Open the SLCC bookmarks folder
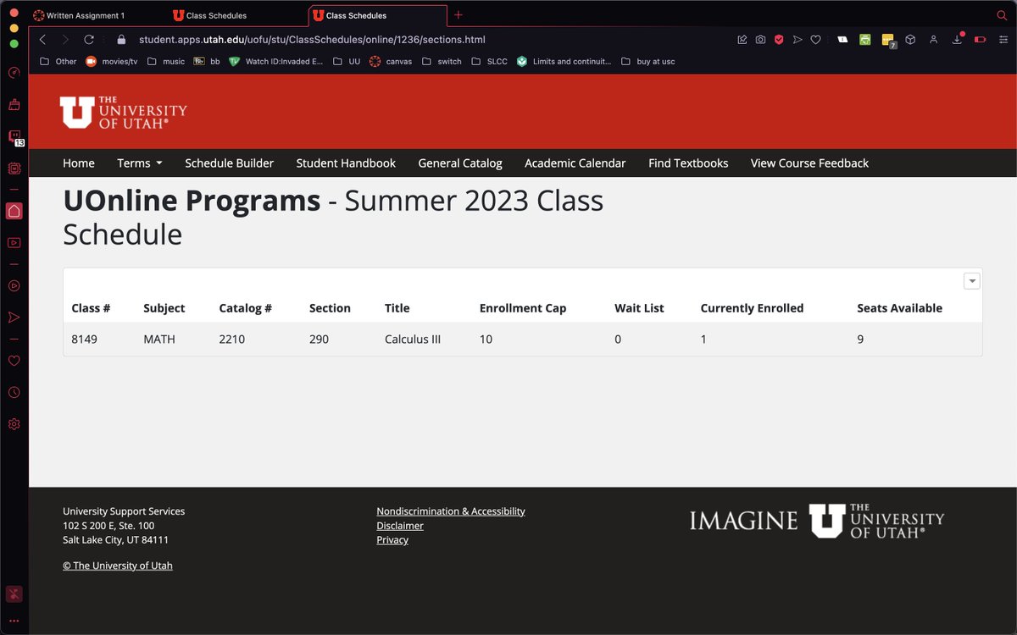Viewport: 1017px width, 635px height. click(x=489, y=62)
